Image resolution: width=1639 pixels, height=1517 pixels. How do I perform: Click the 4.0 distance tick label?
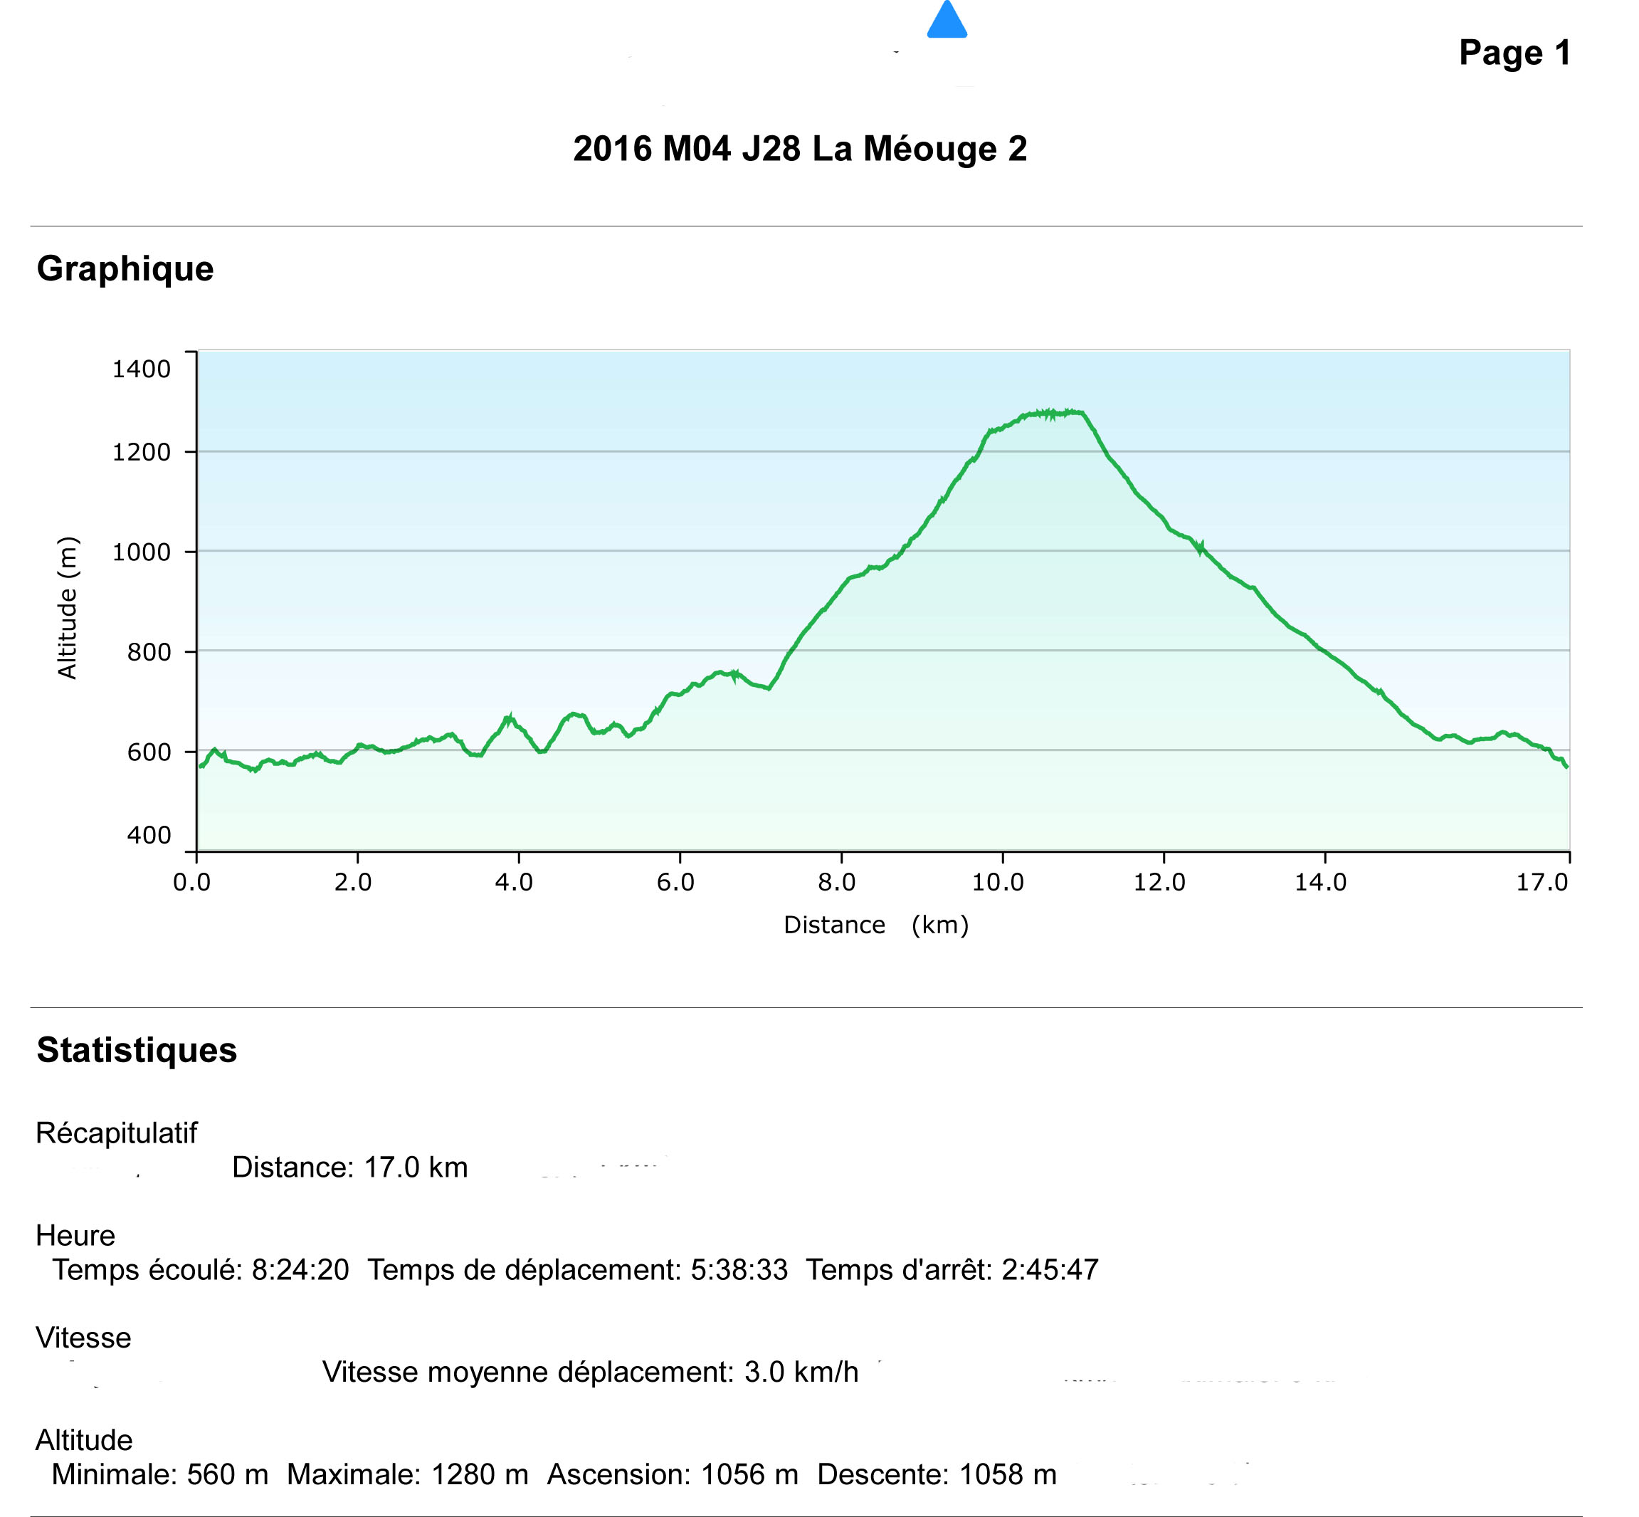(x=514, y=883)
